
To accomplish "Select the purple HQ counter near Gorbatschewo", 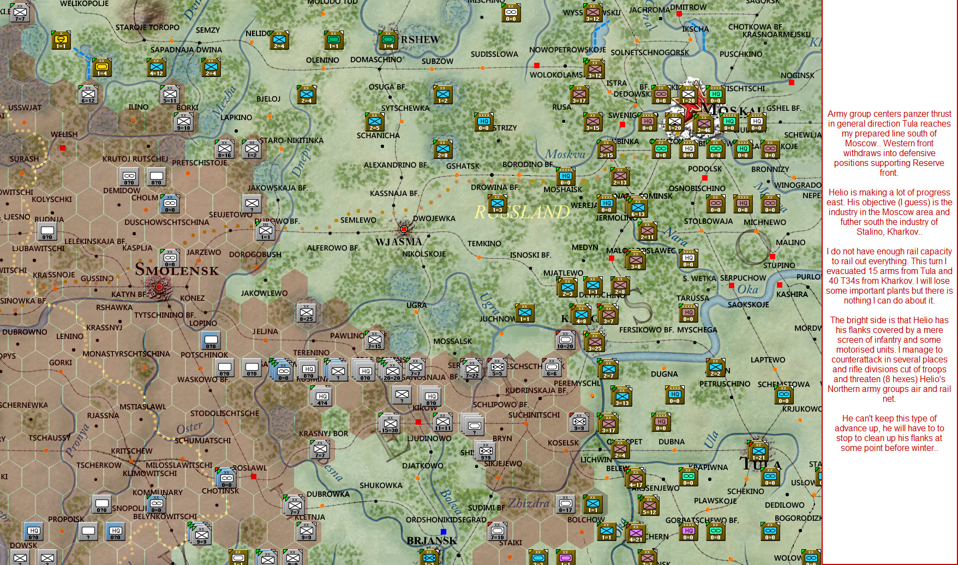I will click(688, 531).
